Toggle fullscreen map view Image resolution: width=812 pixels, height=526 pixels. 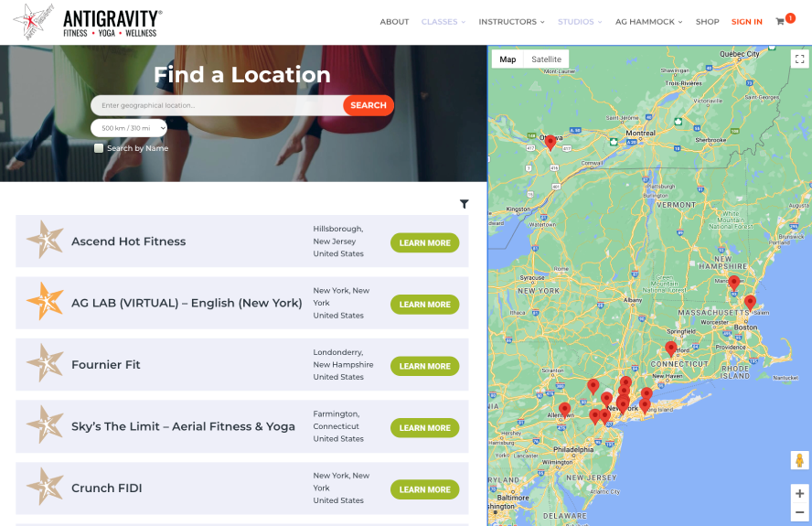click(799, 59)
